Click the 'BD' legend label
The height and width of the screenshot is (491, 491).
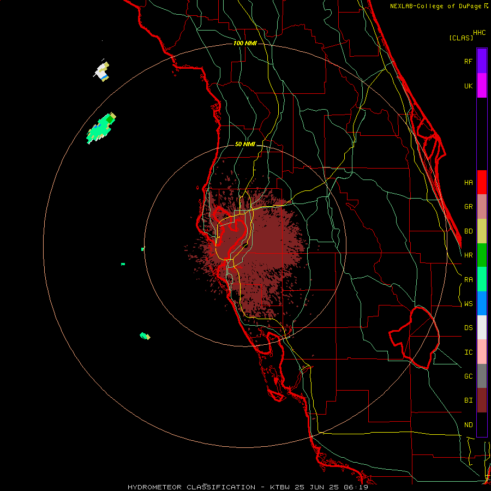point(468,231)
